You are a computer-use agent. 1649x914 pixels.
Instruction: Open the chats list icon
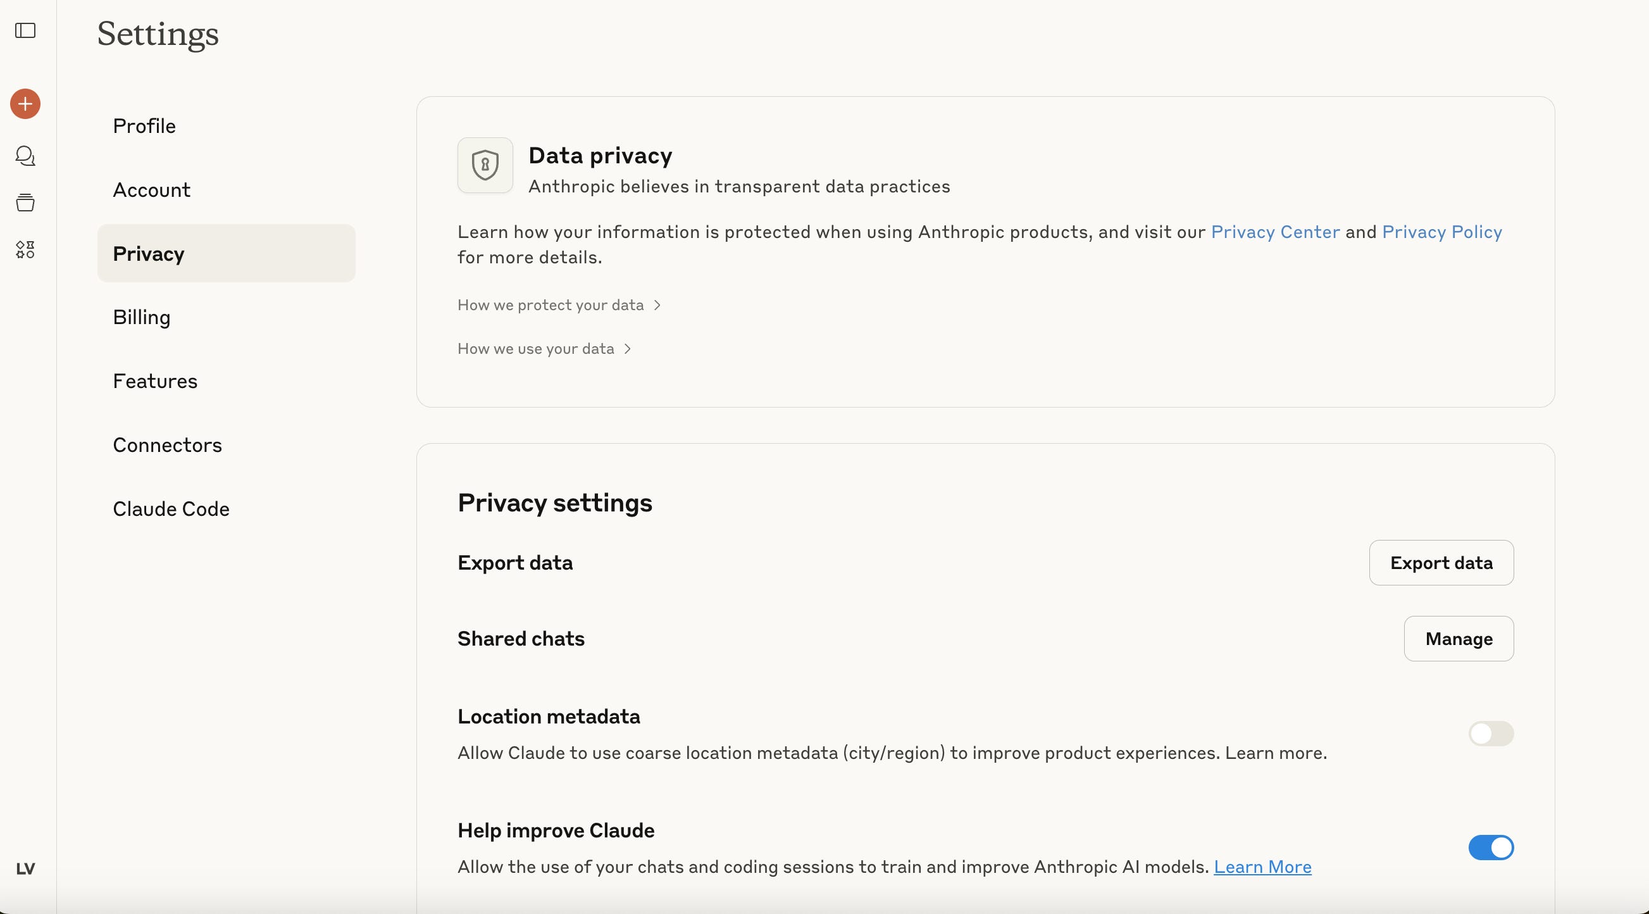(x=25, y=156)
